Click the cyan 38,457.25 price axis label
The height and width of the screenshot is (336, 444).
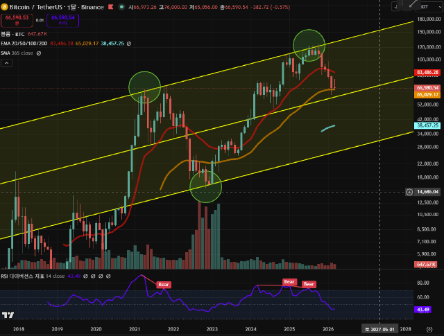coord(427,125)
